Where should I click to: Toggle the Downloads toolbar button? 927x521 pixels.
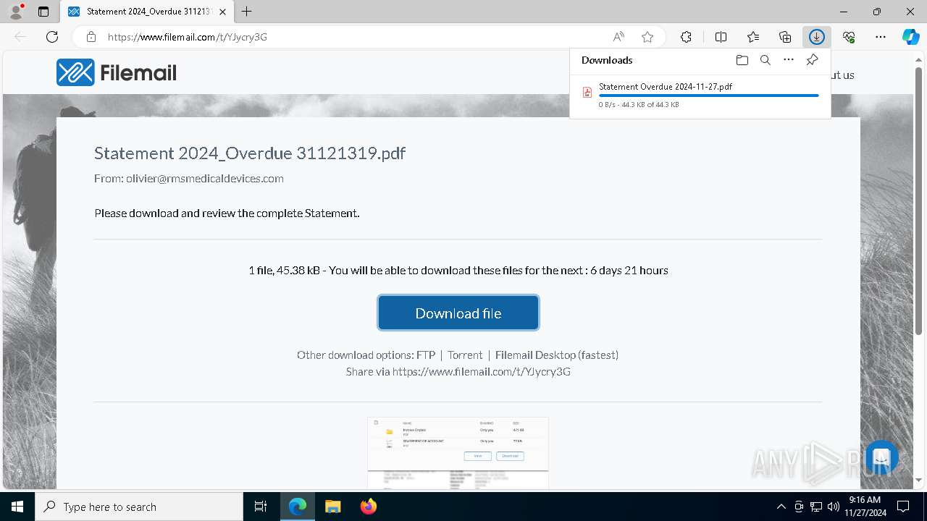817,37
